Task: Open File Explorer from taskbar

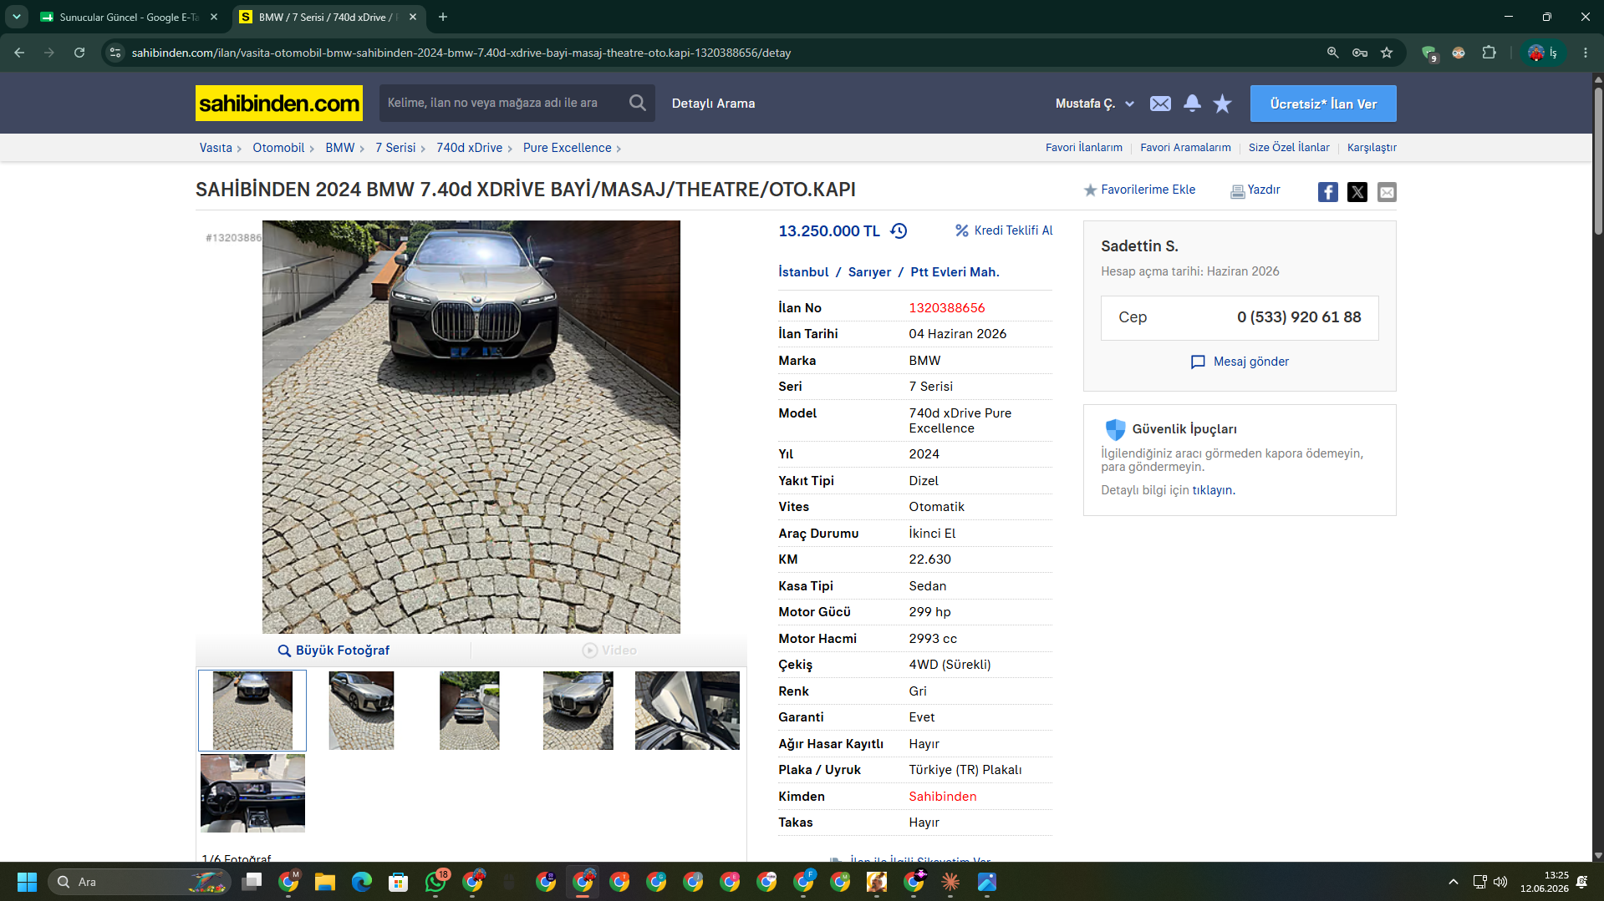Action: click(x=325, y=882)
